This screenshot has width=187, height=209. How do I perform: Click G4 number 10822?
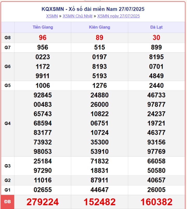click(x=99, y=114)
